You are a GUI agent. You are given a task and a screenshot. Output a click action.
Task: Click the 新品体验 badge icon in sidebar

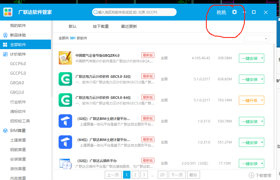tap(5, 35)
